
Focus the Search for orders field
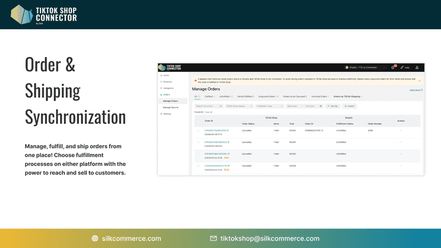coord(209,106)
